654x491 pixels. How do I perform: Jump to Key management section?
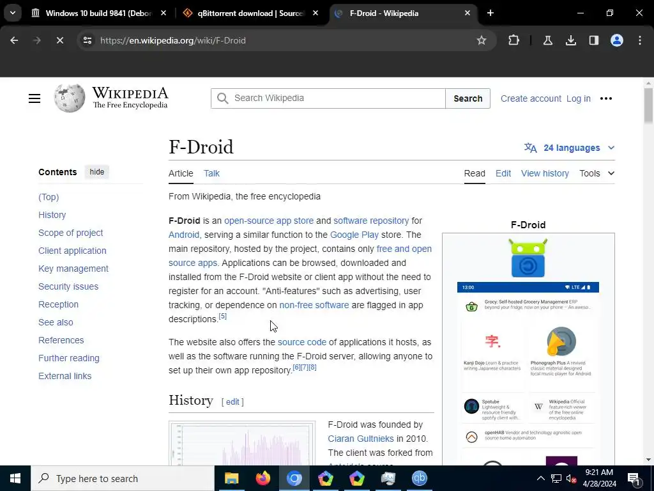[73, 269]
